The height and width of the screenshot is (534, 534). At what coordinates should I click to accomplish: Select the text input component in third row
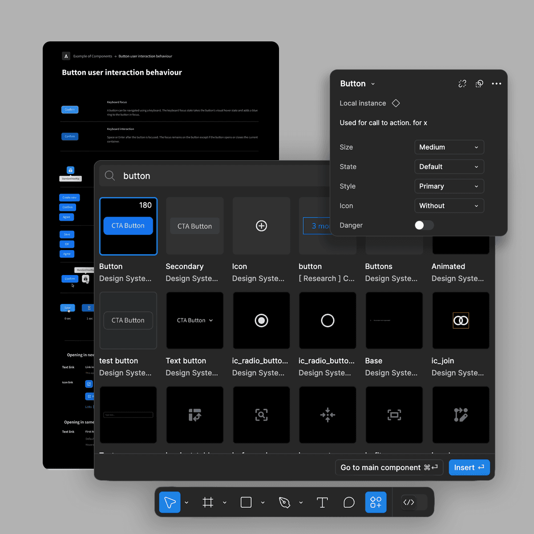(128, 415)
